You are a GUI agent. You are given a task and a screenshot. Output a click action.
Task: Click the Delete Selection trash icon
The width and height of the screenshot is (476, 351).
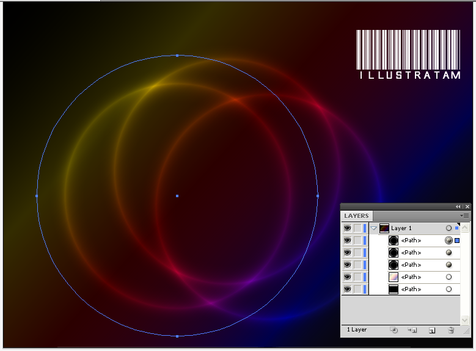coord(451,330)
